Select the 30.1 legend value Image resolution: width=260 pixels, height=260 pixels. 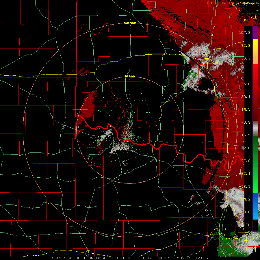246,97
